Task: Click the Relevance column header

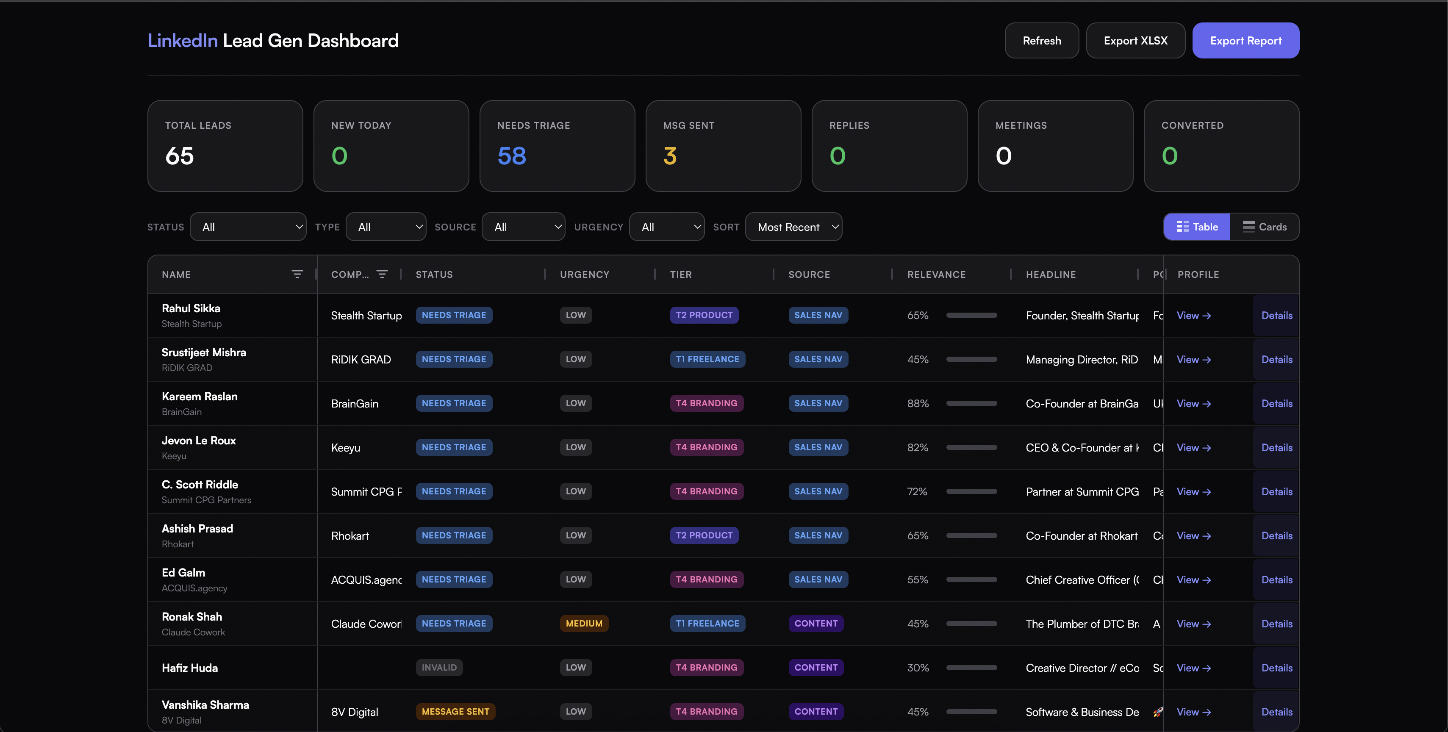Action: pos(937,274)
